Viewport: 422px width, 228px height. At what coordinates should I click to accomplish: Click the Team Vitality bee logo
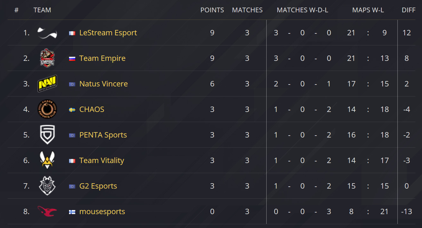tap(47, 160)
